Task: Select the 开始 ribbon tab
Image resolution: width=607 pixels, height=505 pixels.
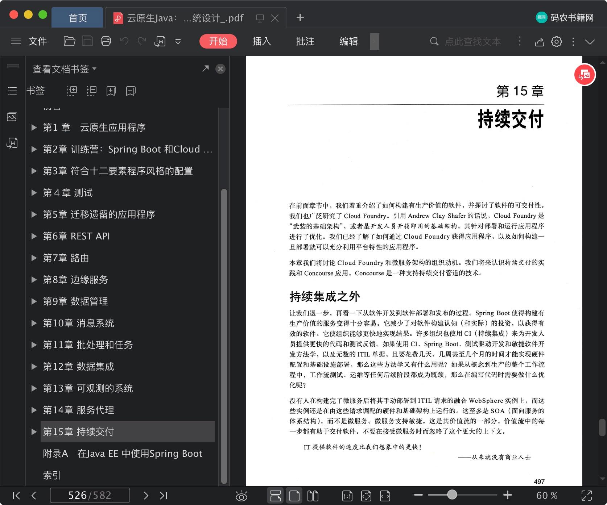Action: coord(218,41)
